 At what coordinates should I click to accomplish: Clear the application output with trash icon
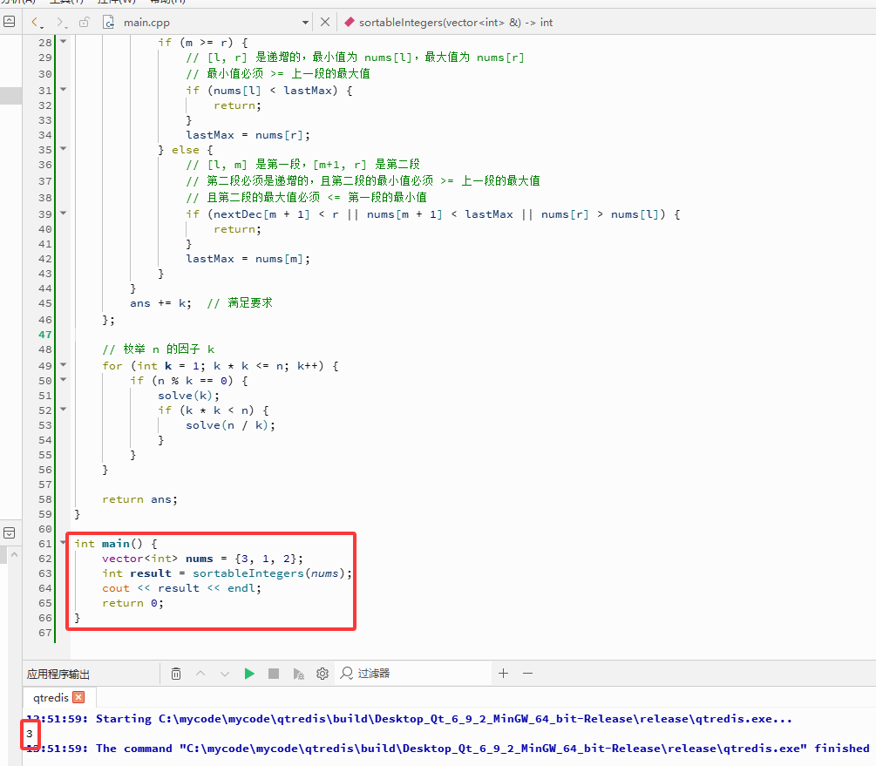click(176, 674)
